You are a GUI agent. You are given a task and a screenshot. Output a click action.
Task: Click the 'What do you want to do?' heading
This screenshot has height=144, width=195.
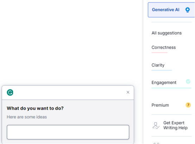point(35,108)
